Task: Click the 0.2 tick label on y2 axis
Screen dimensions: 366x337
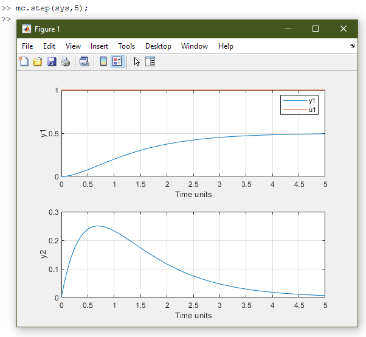Action: tap(54, 240)
